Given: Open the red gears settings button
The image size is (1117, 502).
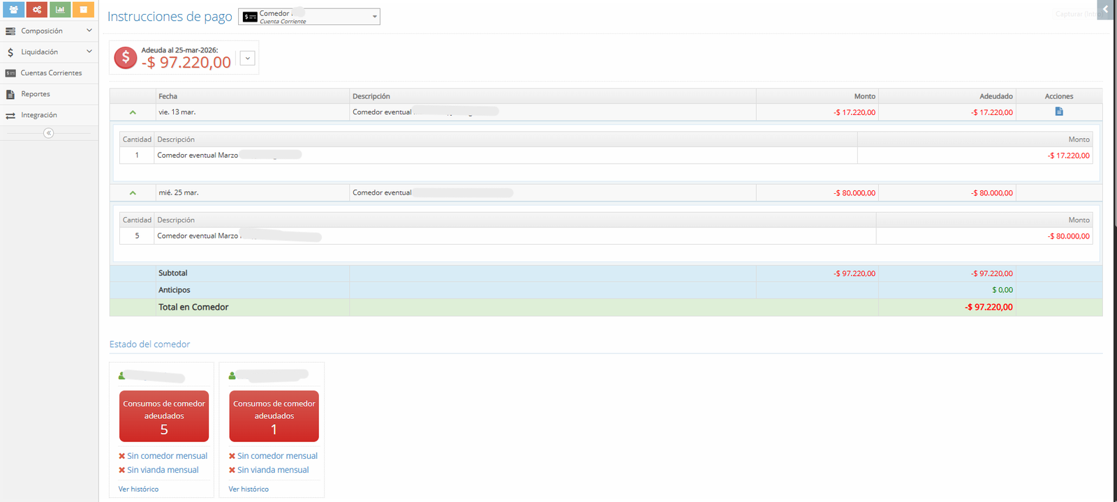Looking at the screenshot, I should click(x=36, y=10).
